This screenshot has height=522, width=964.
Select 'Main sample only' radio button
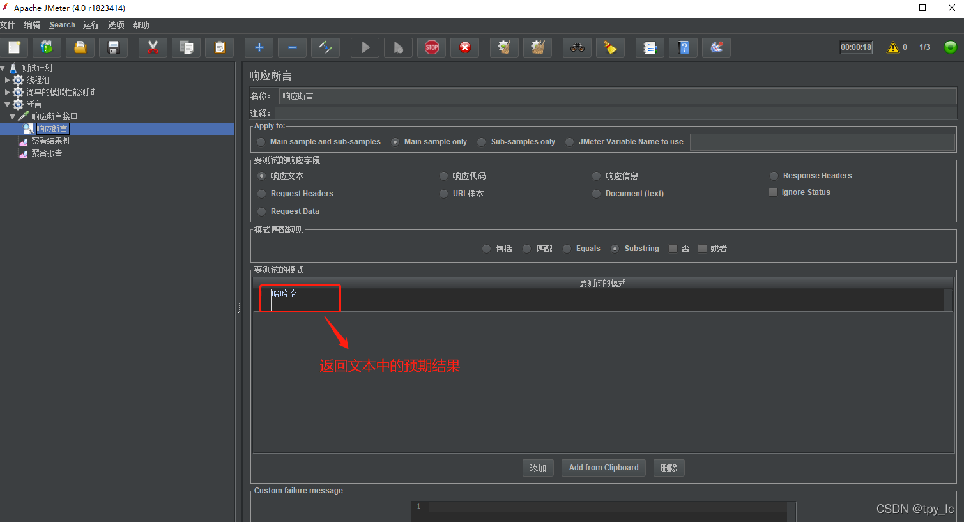point(395,142)
